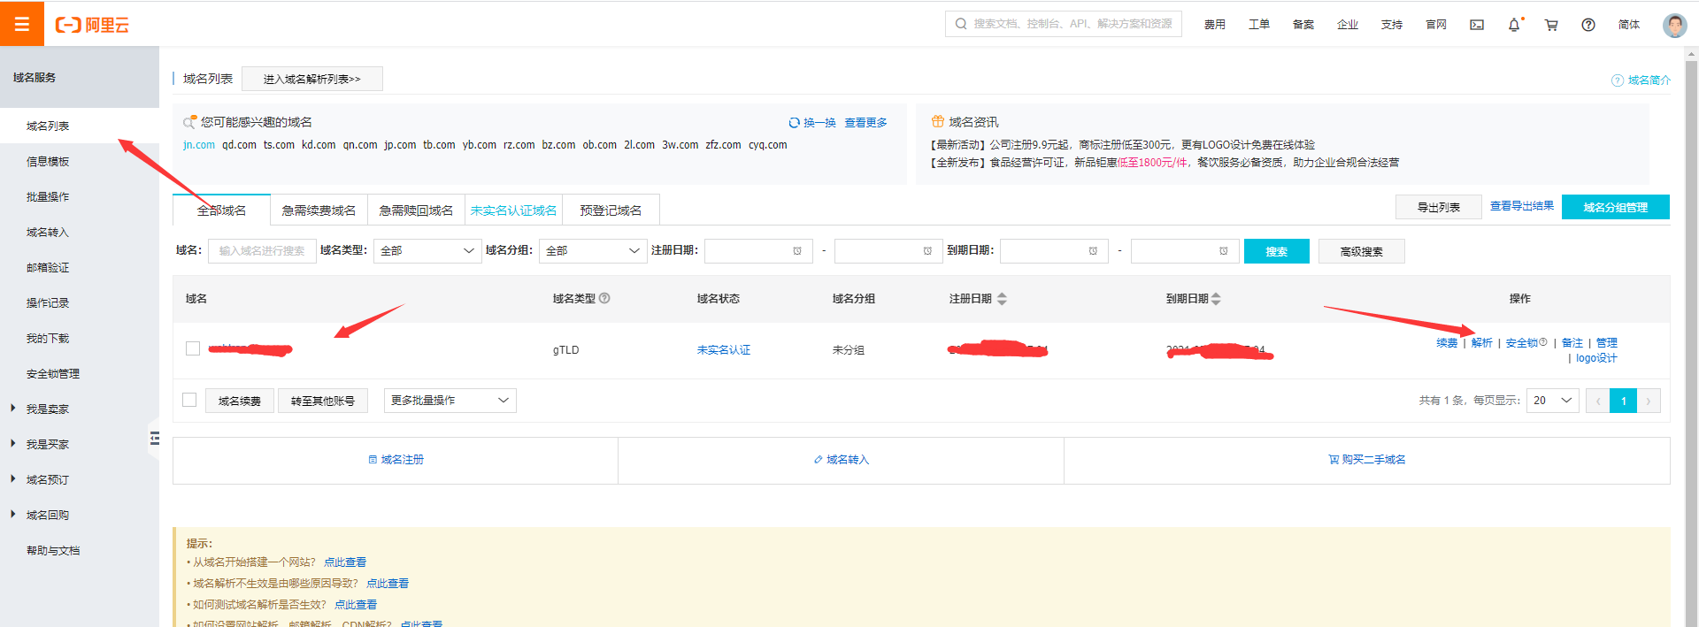Open the shopping cart
This screenshot has height=627, width=1699.
(x=1551, y=25)
